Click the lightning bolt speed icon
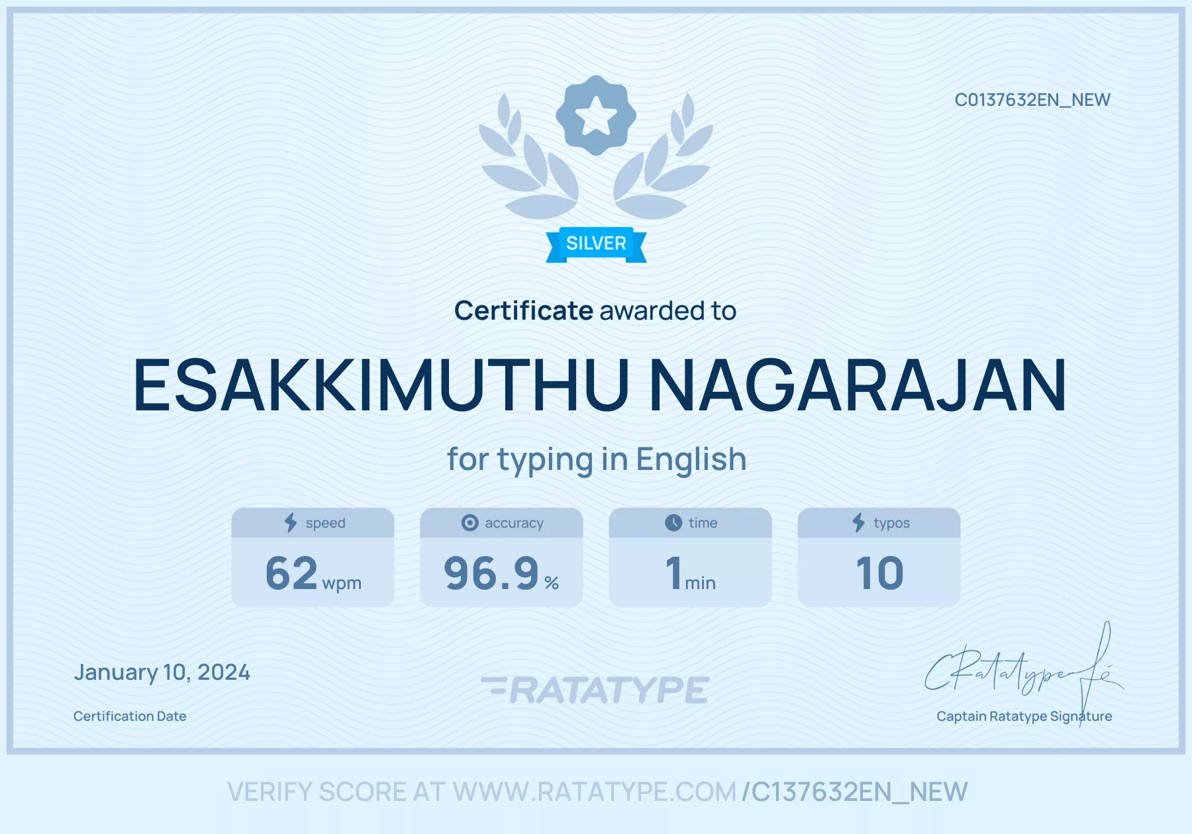Viewport: 1192px width, 834px height. (291, 523)
